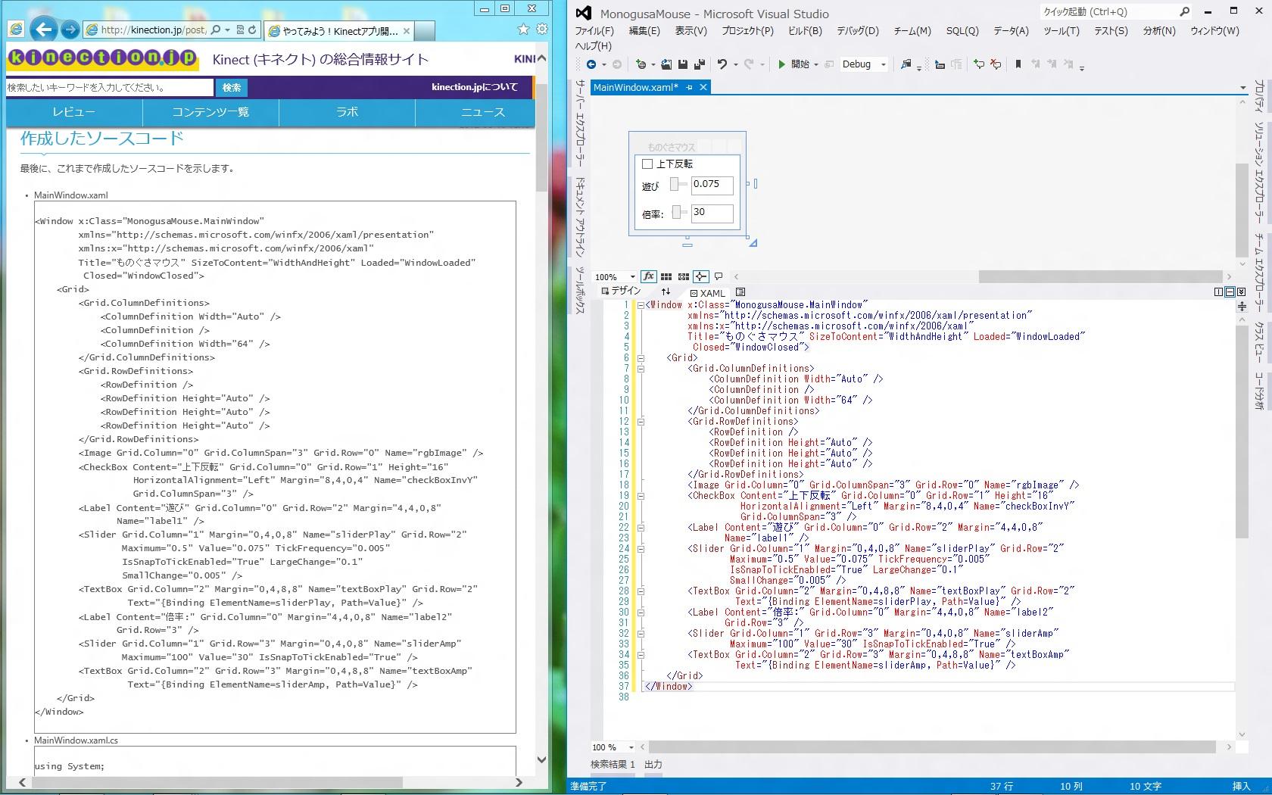Toggle the 上下反転 checkbox in designer
1272x795 pixels.
(x=647, y=164)
